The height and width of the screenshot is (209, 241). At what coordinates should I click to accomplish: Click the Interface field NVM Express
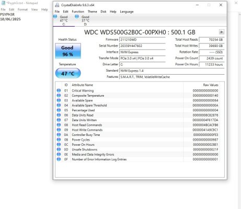point(142,52)
